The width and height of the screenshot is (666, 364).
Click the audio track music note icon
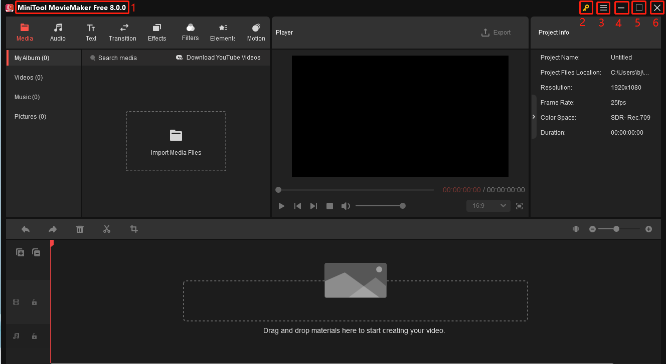[x=16, y=336]
